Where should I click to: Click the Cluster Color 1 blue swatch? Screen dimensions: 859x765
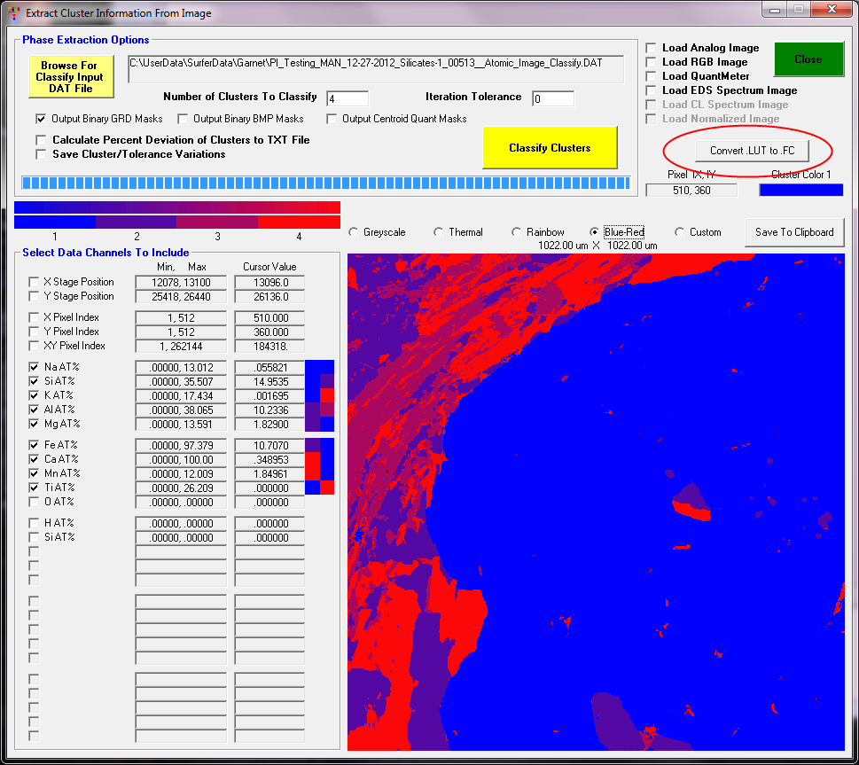click(800, 190)
